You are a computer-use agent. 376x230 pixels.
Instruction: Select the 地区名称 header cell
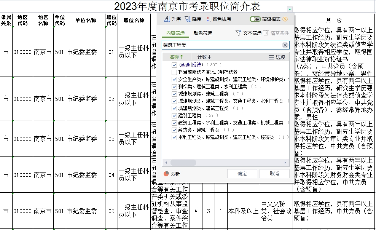43,20
